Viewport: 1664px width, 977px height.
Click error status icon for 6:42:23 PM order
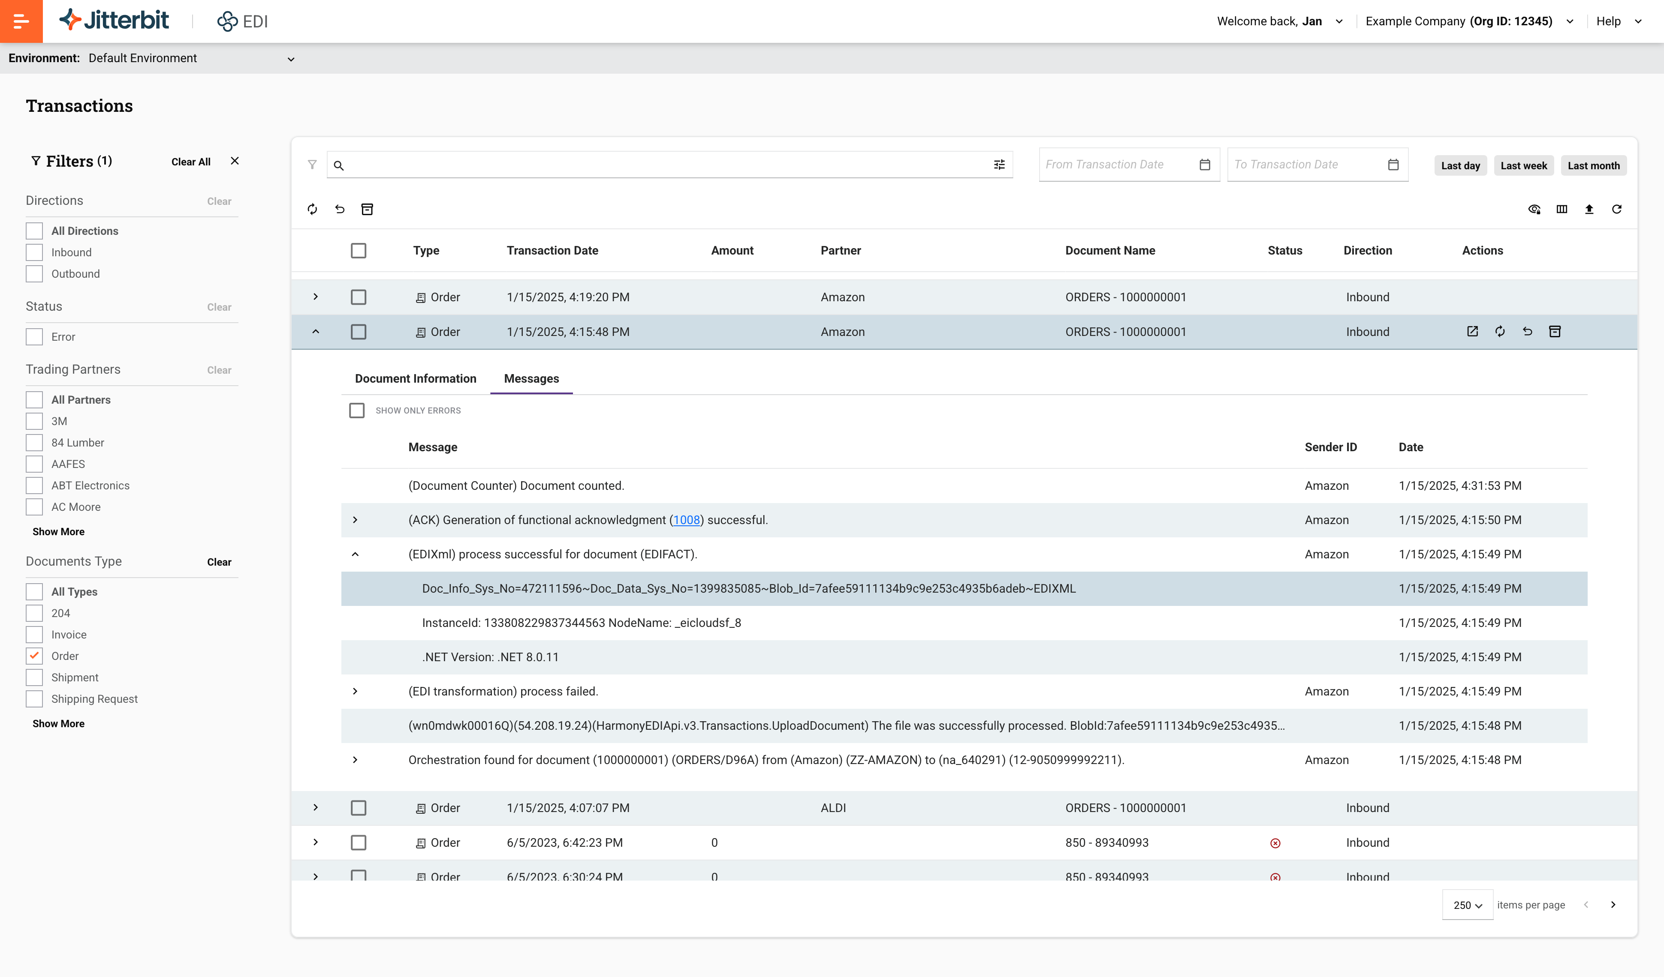click(x=1275, y=843)
